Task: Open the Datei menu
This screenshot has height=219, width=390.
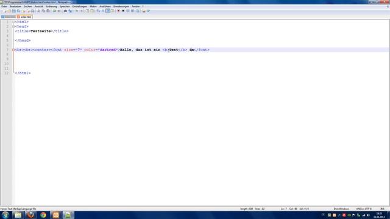Action: [x=4, y=7]
